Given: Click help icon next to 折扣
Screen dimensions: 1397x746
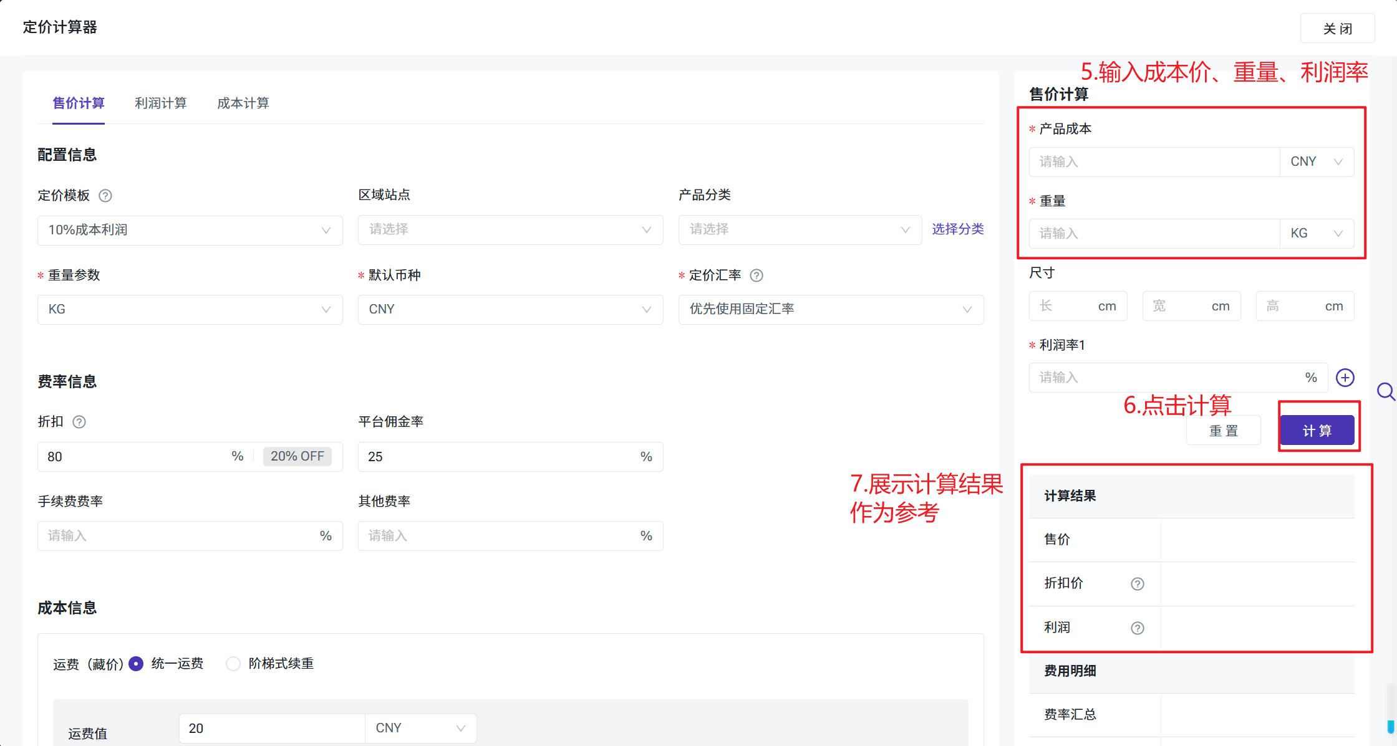Looking at the screenshot, I should click(79, 422).
